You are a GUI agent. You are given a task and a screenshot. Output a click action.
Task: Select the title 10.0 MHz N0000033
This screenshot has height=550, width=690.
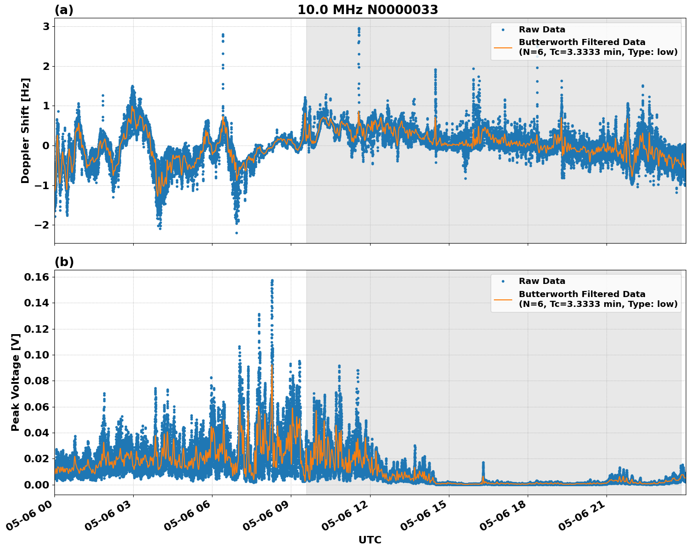[x=368, y=9]
